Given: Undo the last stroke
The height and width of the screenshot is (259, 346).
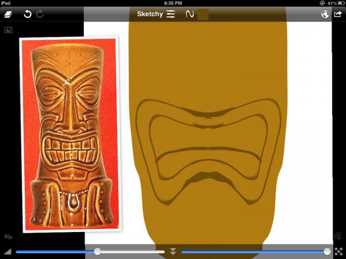Looking at the screenshot, I should (x=28, y=14).
